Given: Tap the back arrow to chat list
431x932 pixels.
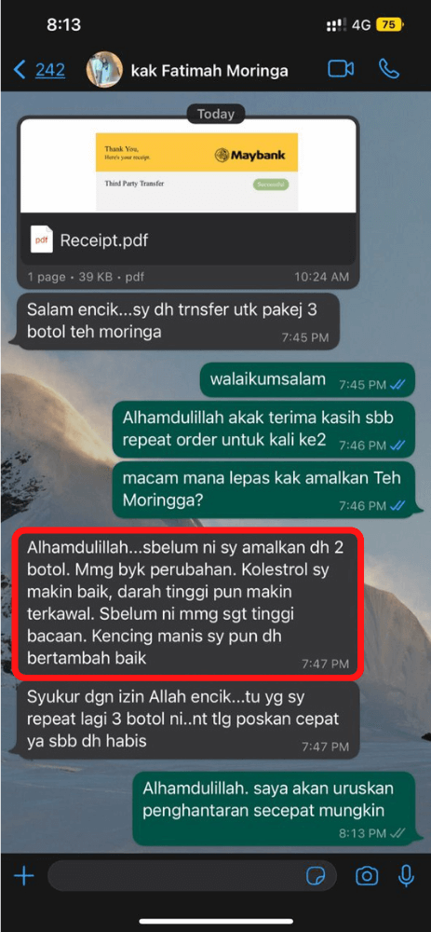Looking at the screenshot, I should (x=20, y=70).
